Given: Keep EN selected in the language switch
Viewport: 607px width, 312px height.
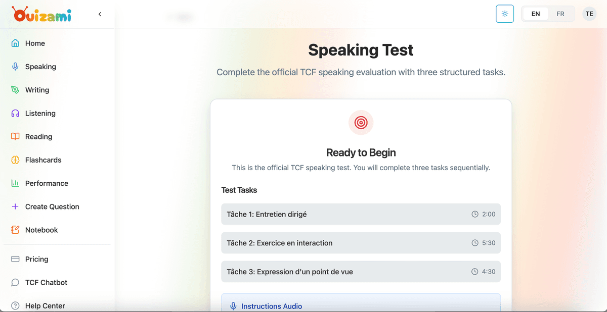Looking at the screenshot, I should click(x=535, y=14).
